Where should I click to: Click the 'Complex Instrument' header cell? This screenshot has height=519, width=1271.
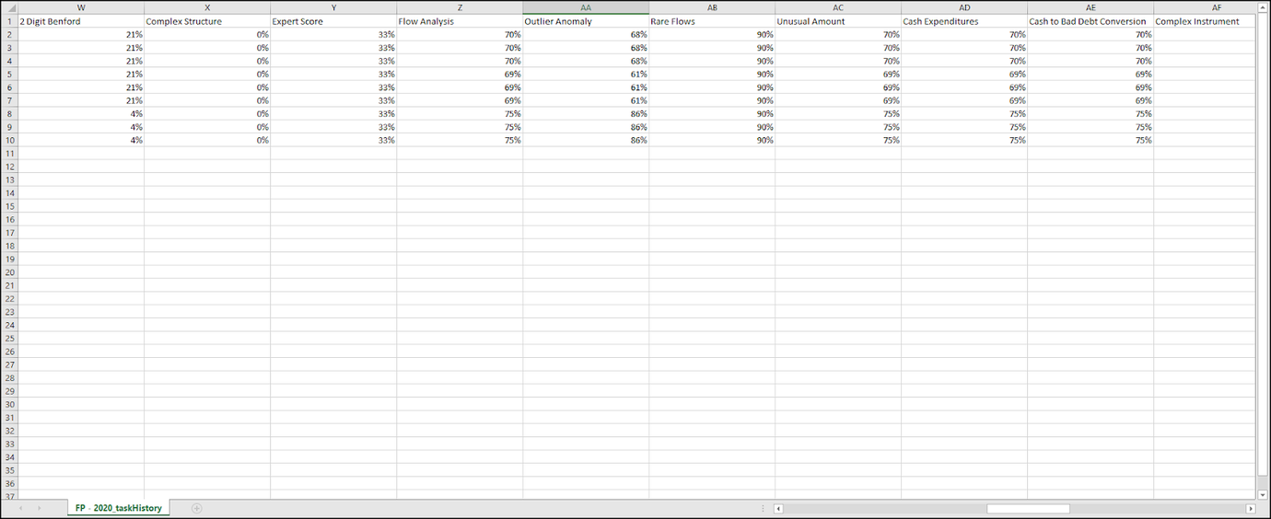(1204, 21)
